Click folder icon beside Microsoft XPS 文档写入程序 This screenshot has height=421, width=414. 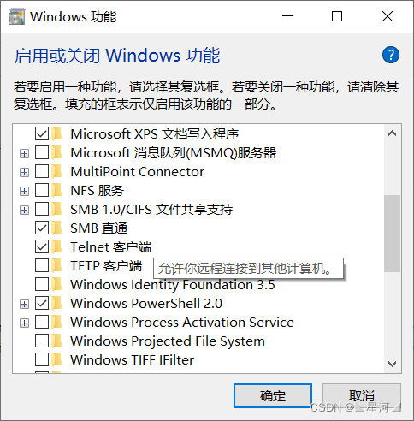[57, 133]
